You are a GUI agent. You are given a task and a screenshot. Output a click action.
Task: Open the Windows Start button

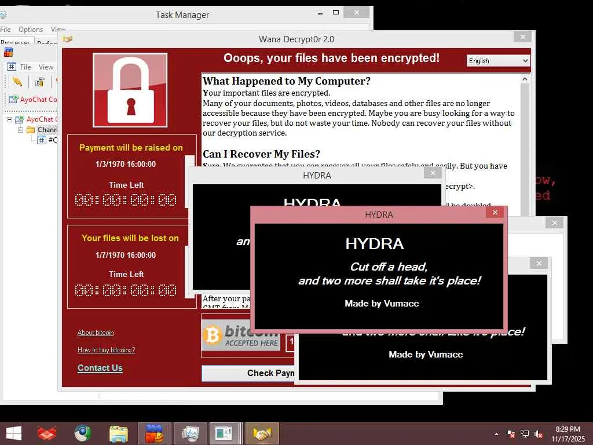click(14, 433)
